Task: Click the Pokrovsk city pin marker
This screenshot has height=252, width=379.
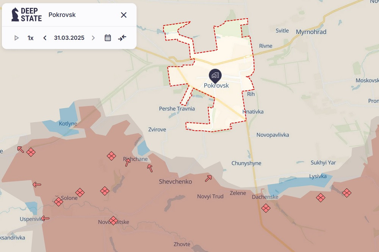Action: [215, 75]
